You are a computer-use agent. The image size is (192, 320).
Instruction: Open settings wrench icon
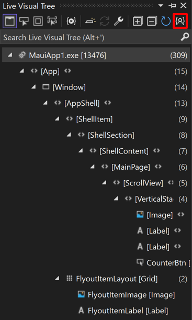click(x=118, y=21)
